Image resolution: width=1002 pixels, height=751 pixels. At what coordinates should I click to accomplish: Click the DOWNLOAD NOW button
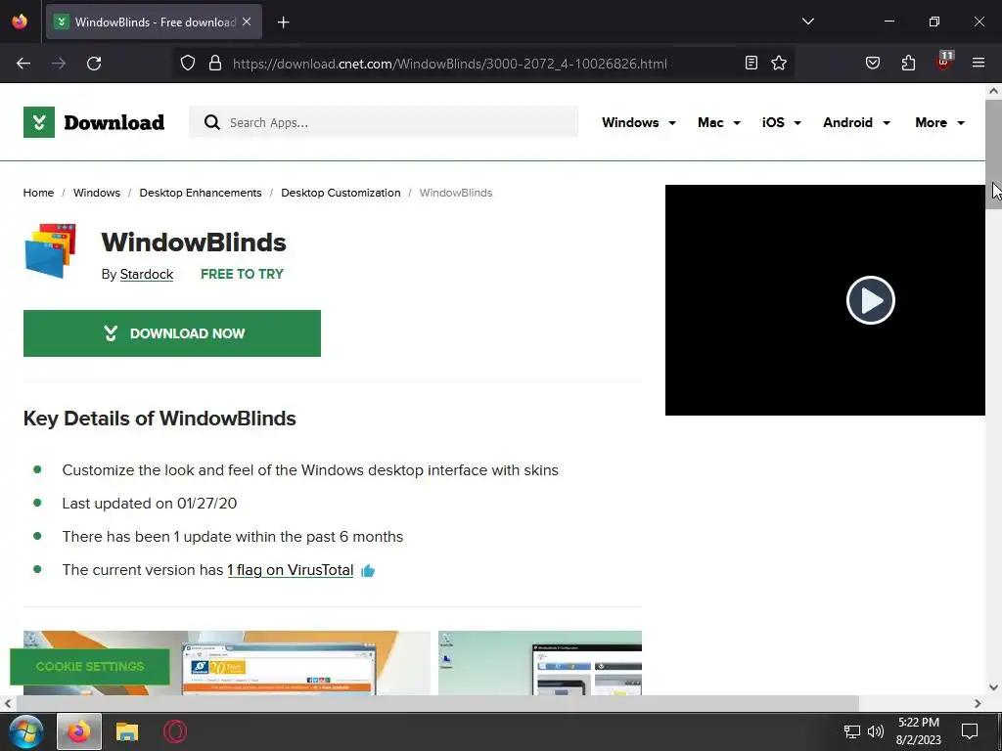pyautogui.click(x=172, y=333)
